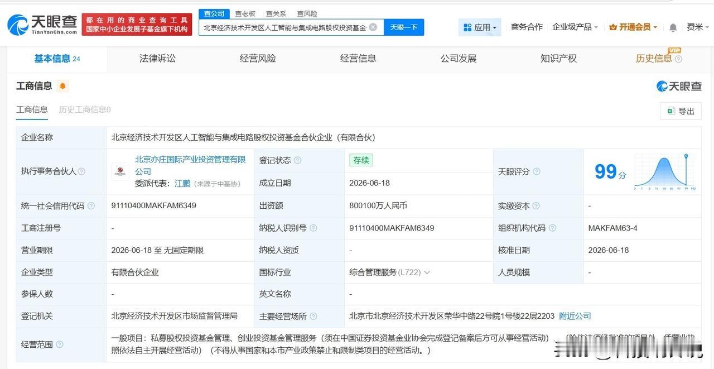Click the orange alert bell beside 工商信息
Viewport: 714px width, 369px height.
62,86
